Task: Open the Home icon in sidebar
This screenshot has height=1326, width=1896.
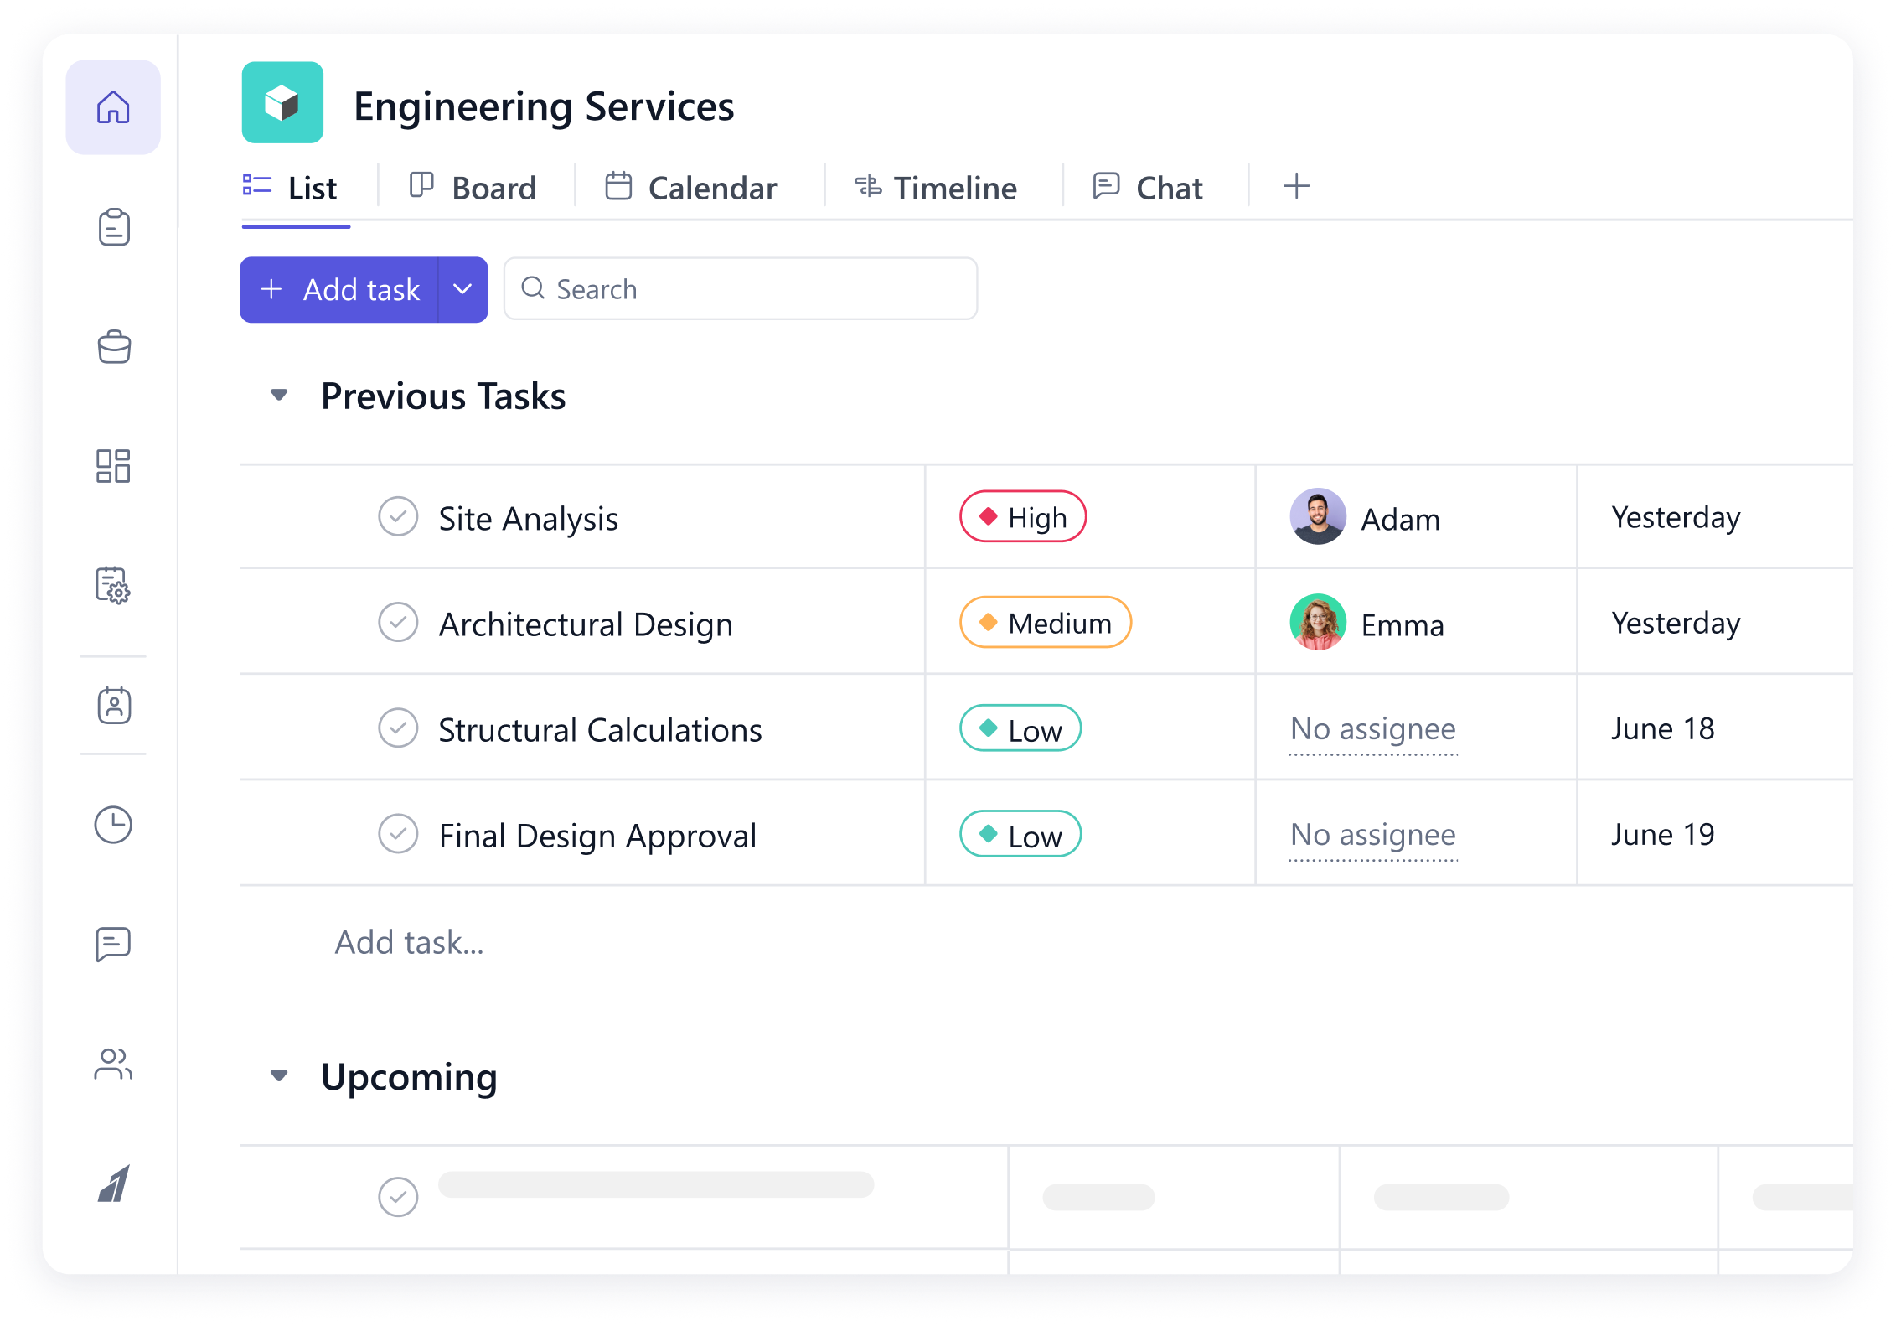Action: tap(113, 107)
